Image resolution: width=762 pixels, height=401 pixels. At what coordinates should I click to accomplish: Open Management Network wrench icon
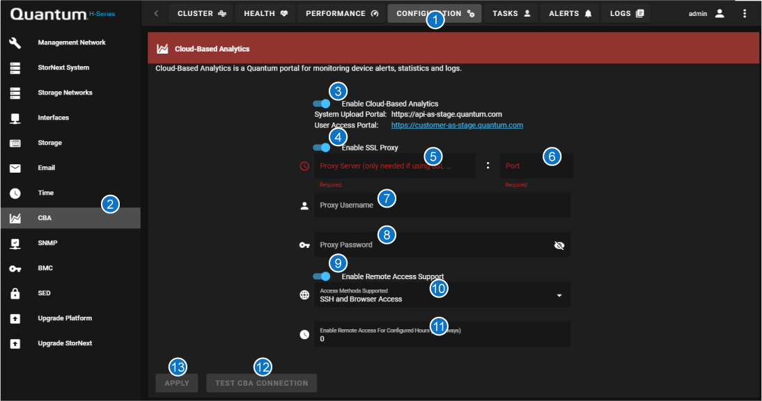[15, 42]
